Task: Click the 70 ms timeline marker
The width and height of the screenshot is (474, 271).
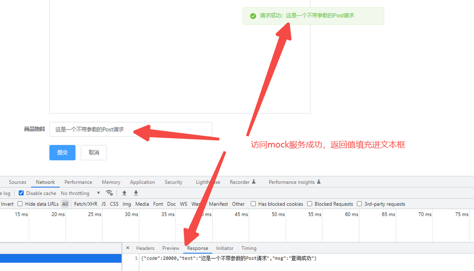Action: (x=425, y=214)
